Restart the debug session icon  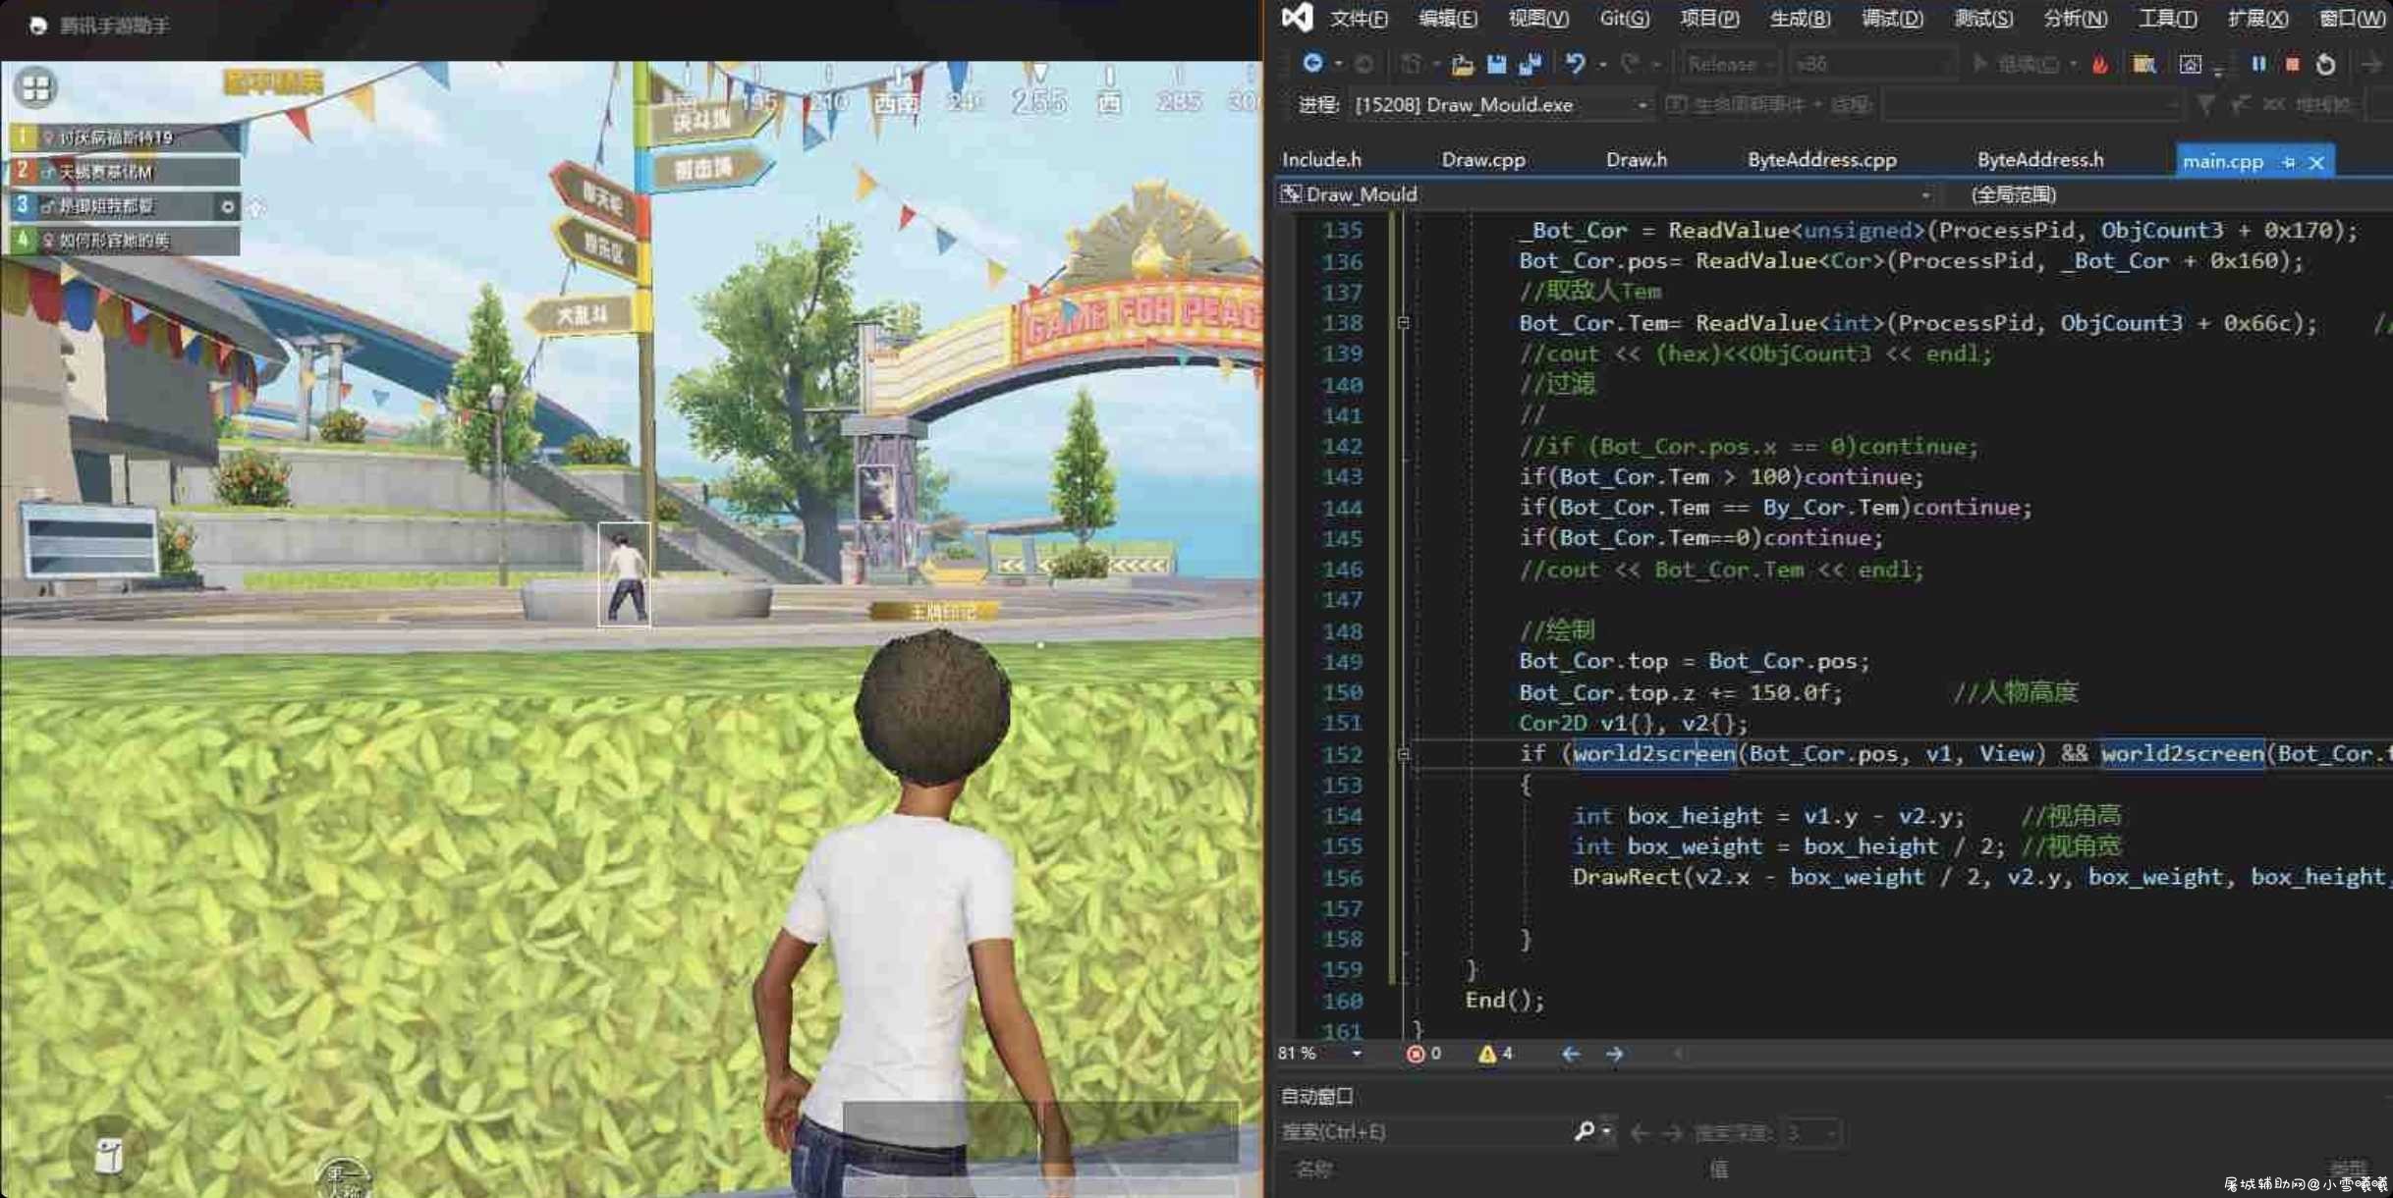coord(2325,65)
